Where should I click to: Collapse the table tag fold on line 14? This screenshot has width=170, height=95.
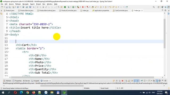pos(8,48)
